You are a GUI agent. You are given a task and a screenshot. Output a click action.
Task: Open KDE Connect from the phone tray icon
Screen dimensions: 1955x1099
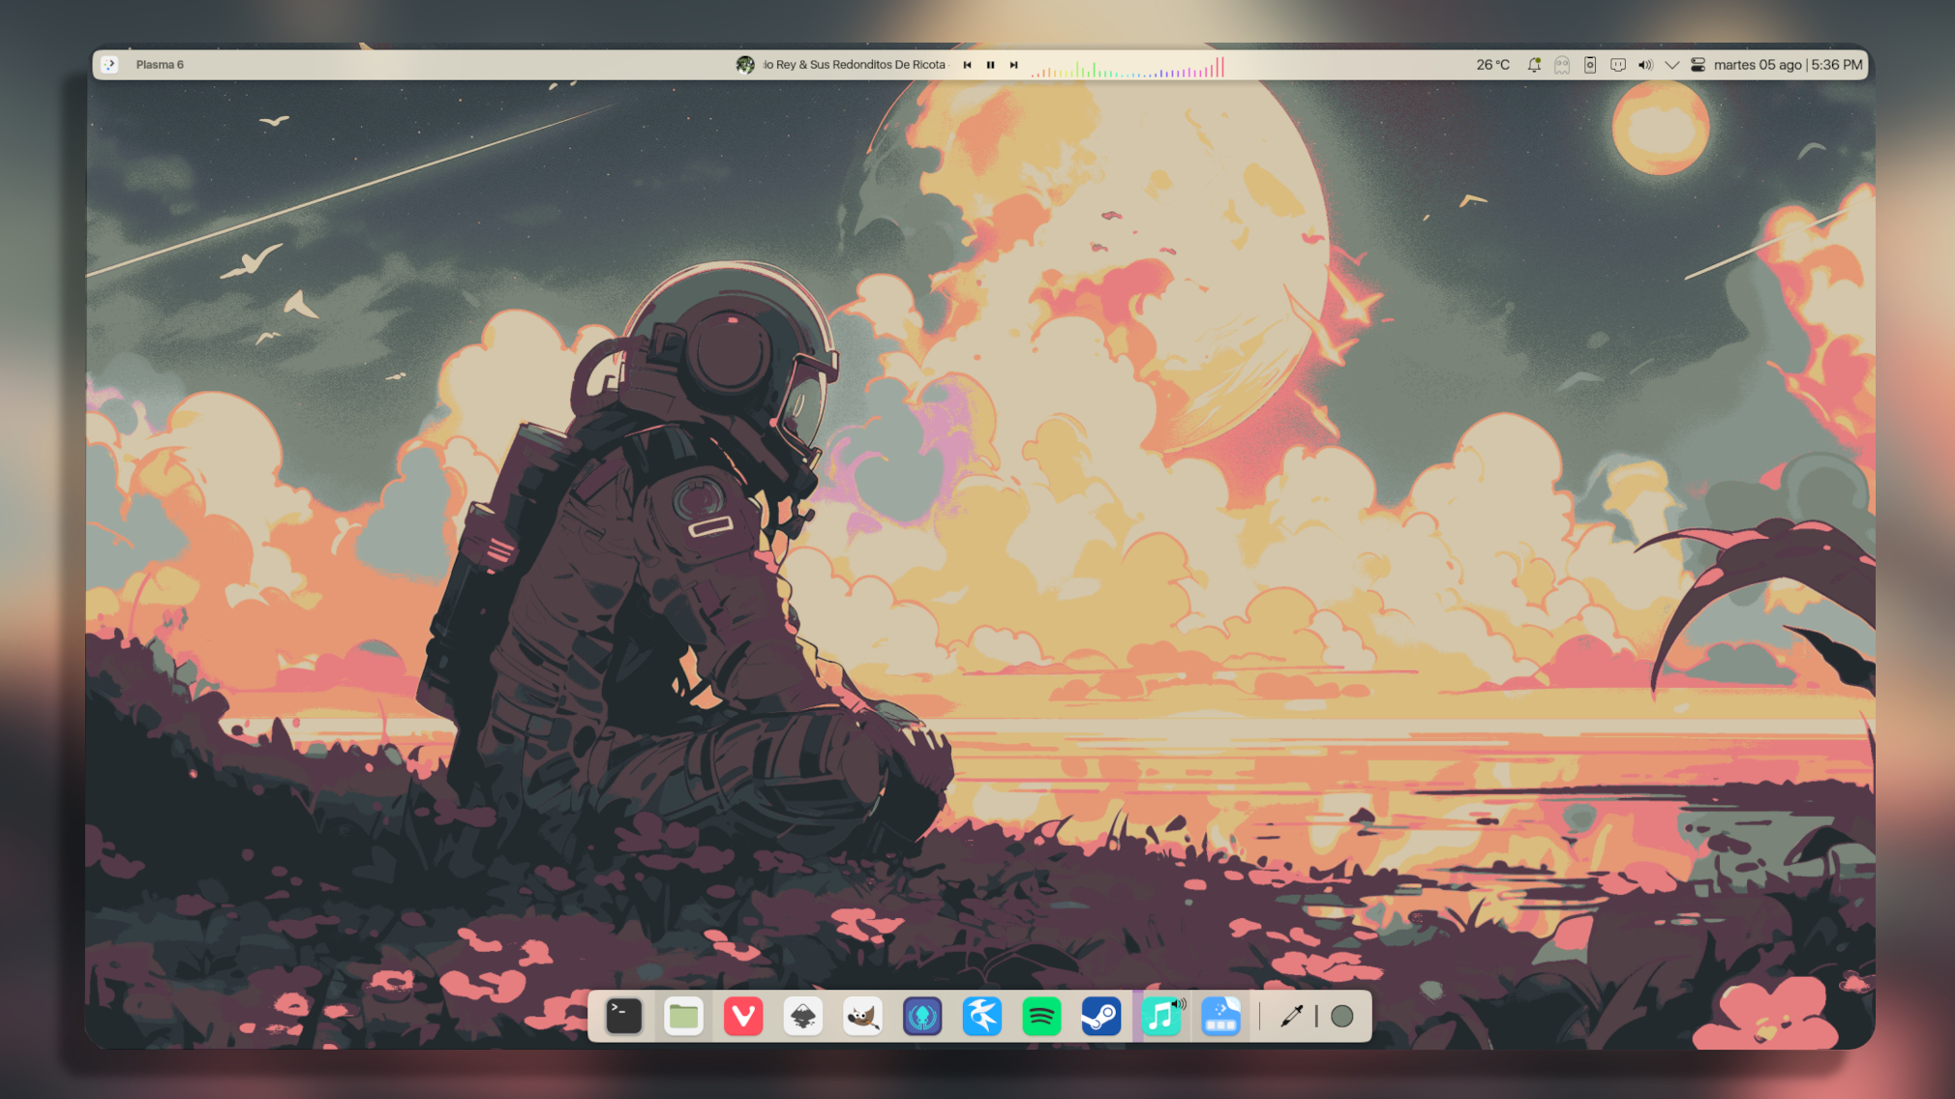[x=1588, y=64]
